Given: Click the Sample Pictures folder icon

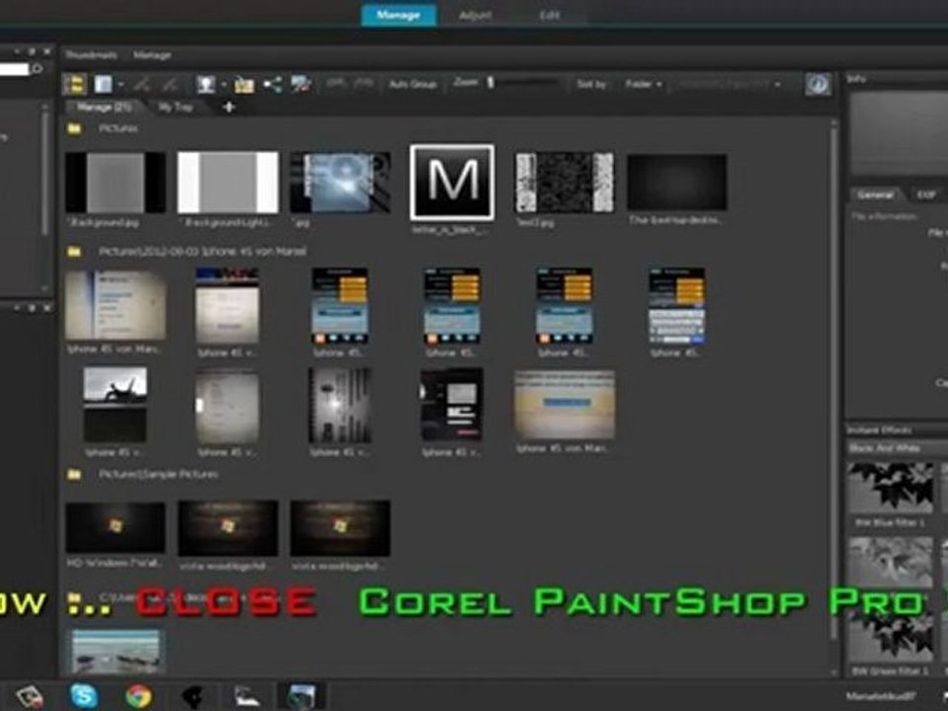Looking at the screenshot, I should pyautogui.click(x=74, y=475).
